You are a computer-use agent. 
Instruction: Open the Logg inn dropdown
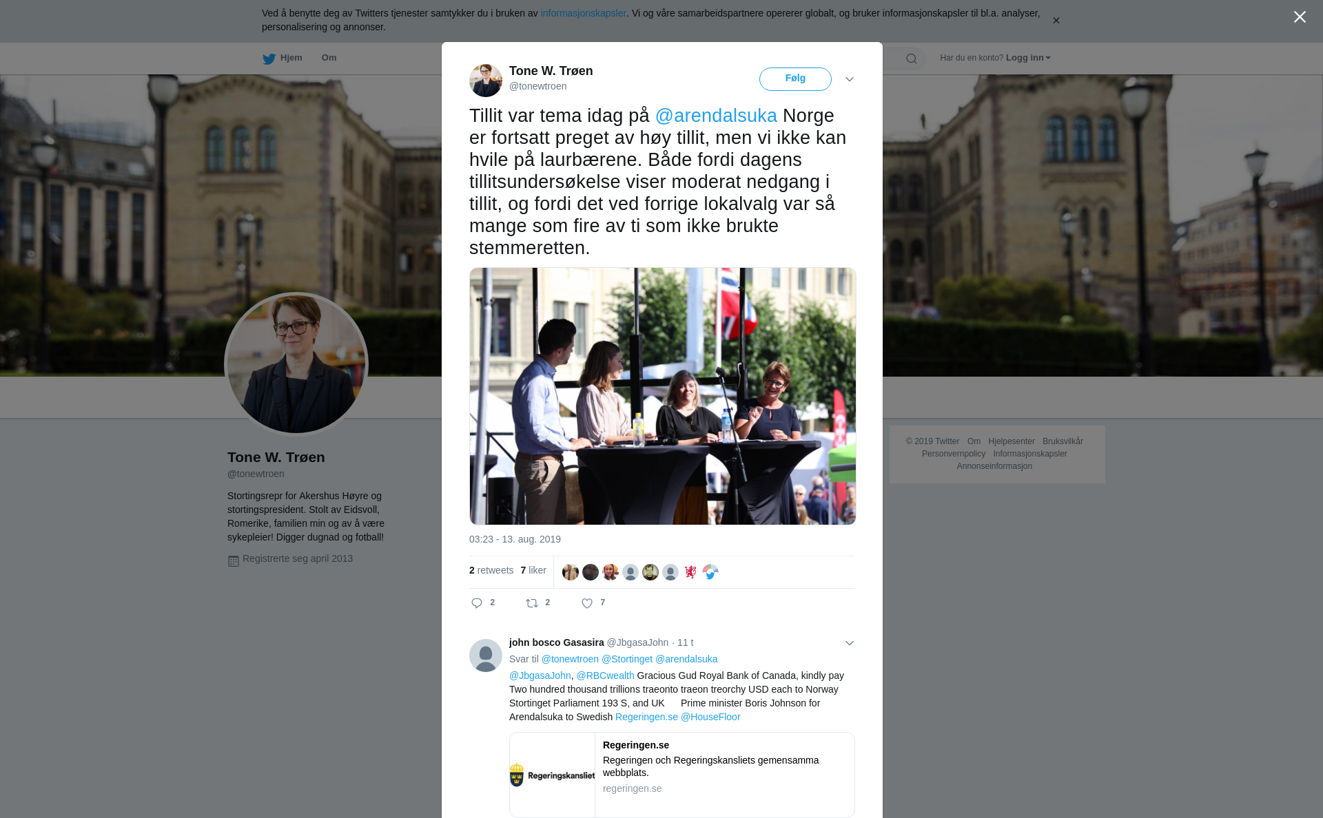1028,58
